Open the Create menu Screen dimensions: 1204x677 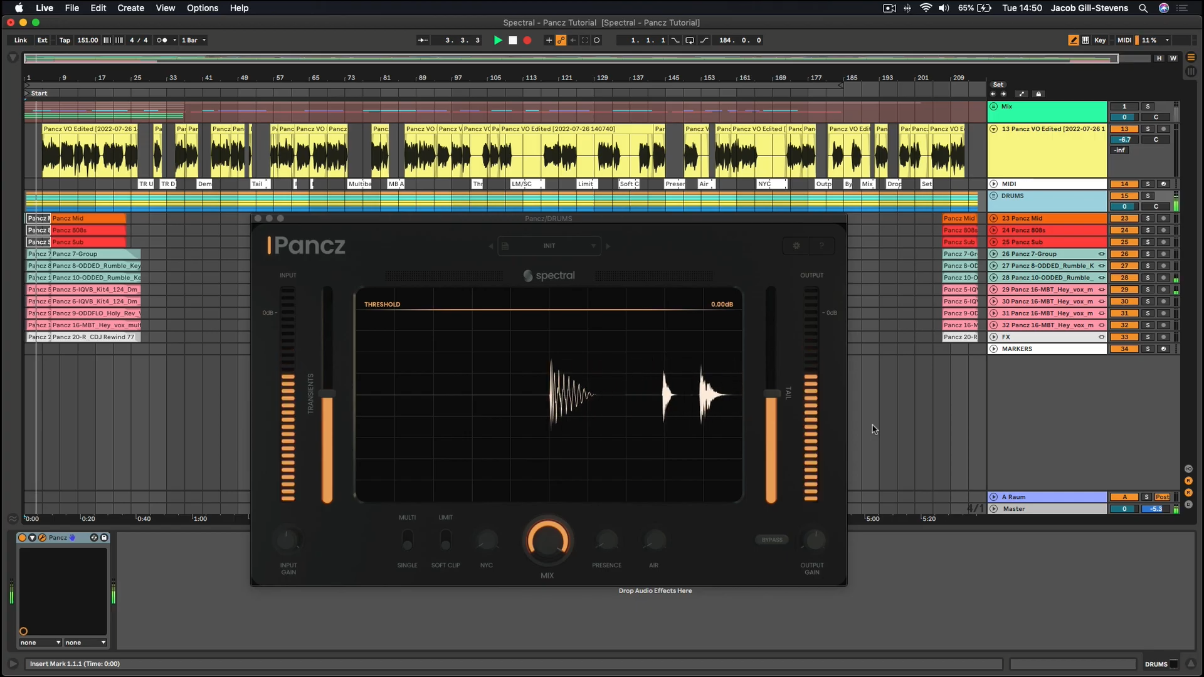[130, 8]
